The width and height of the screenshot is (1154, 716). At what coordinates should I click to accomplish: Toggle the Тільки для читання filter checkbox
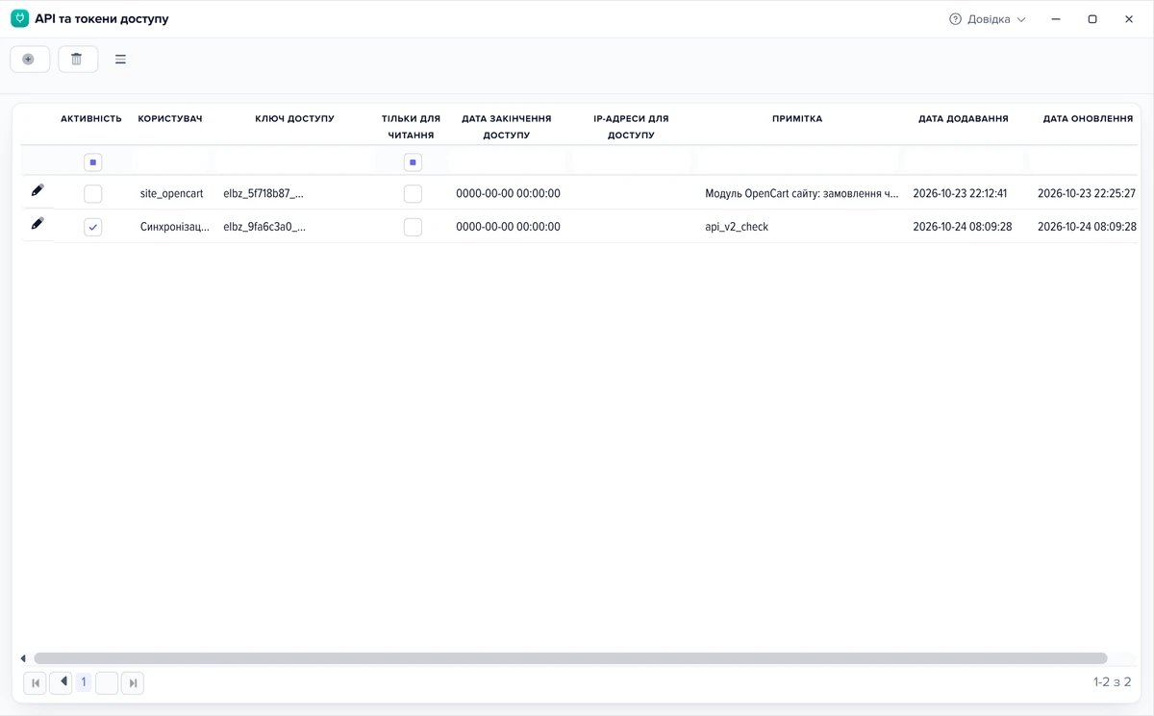coord(413,162)
